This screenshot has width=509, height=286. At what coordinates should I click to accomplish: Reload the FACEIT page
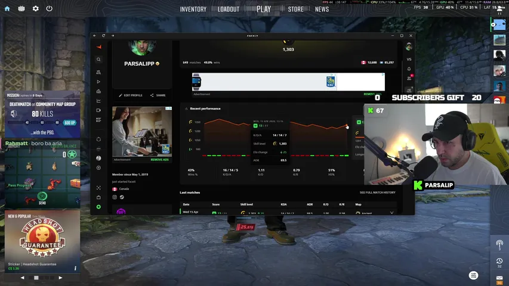pyautogui.click(x=104, y=36)
